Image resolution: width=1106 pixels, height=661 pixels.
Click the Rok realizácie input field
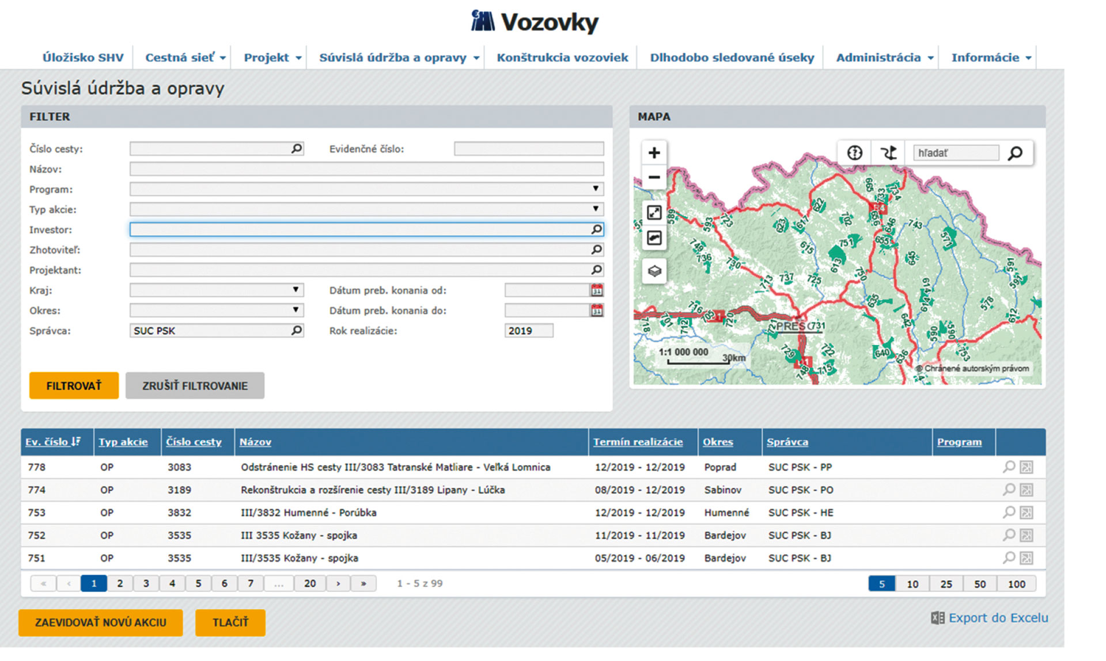(528, 331)
